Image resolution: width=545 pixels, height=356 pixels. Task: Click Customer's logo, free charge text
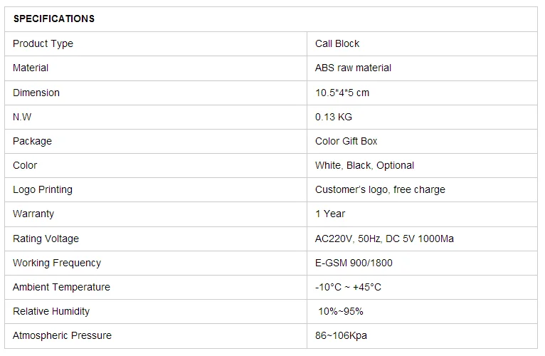coord(380,189)
